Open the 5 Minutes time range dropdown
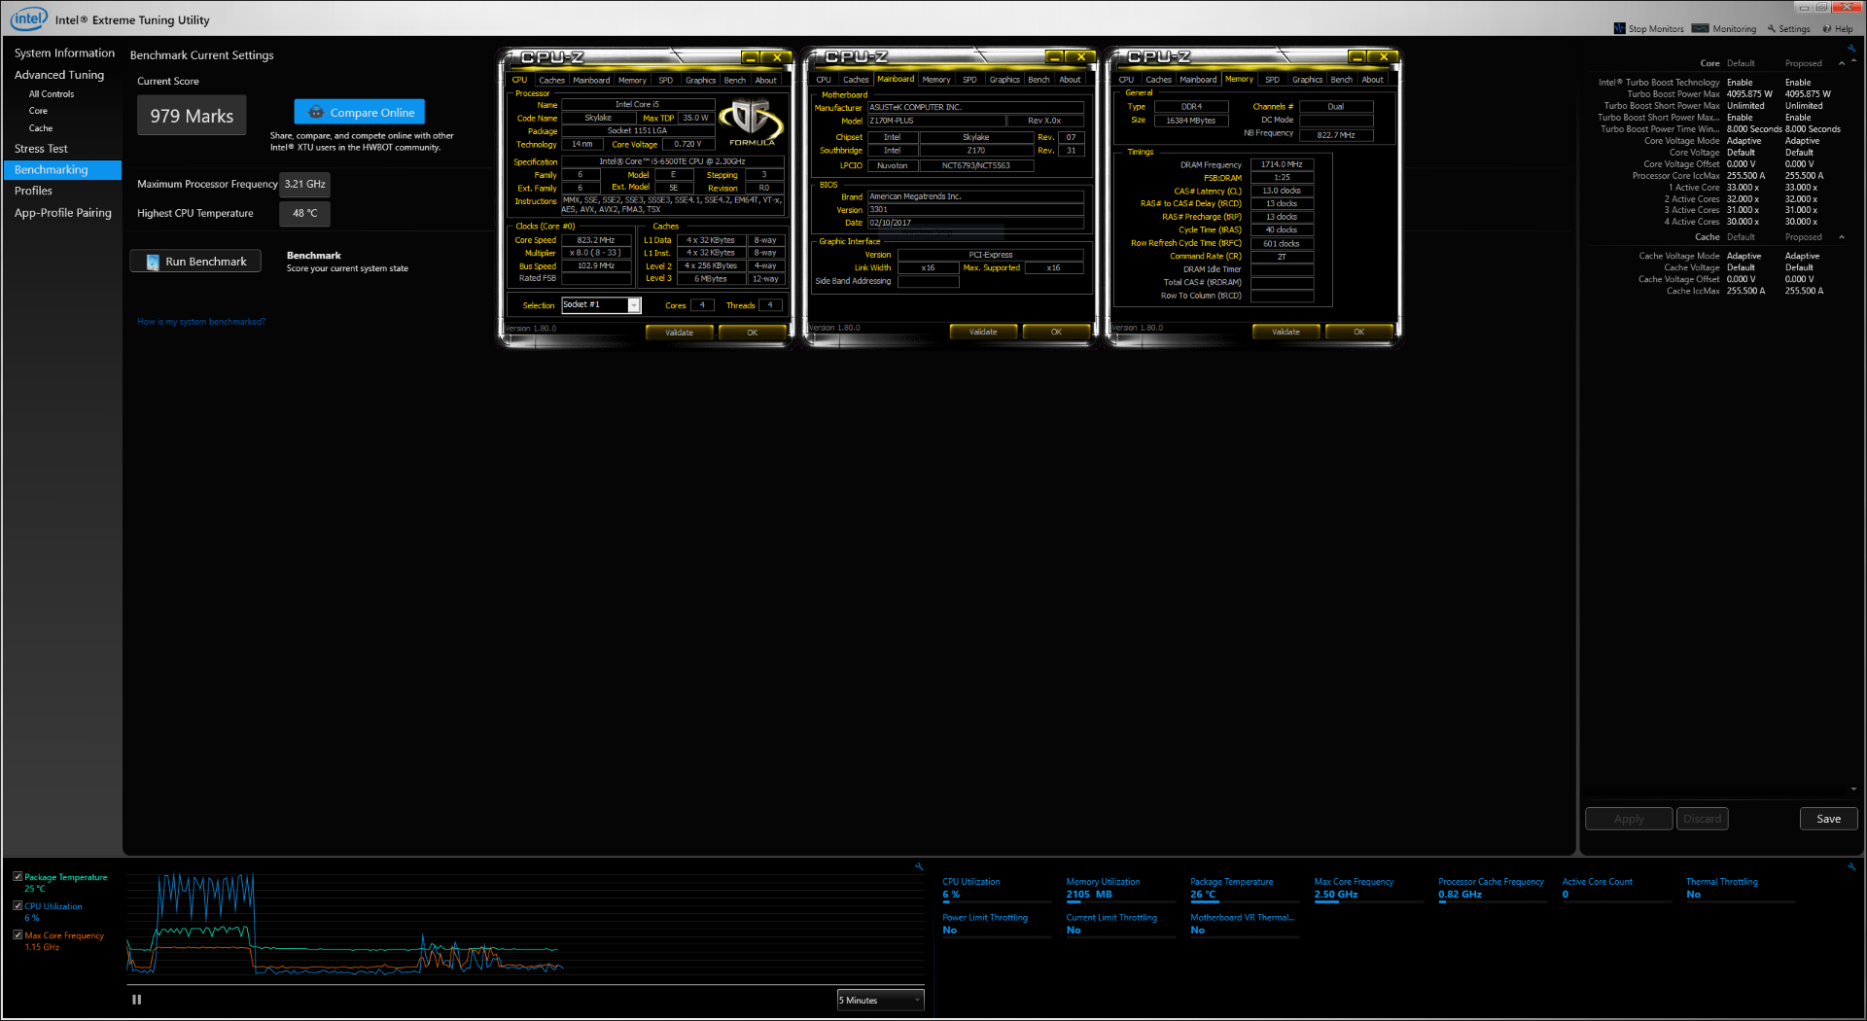1867x1021 pixels. pos(880,1000)
